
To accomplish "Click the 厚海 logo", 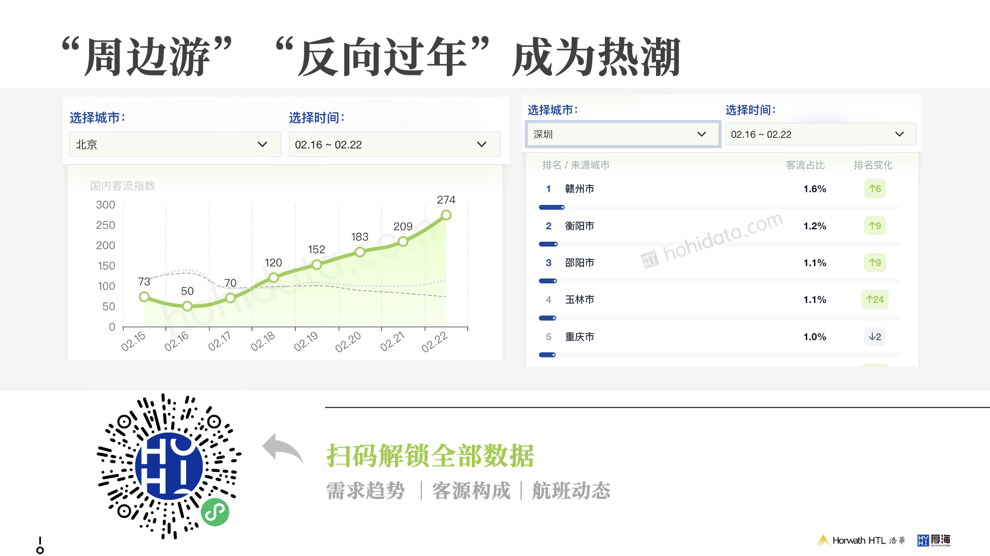I will (x=934, y=540).
